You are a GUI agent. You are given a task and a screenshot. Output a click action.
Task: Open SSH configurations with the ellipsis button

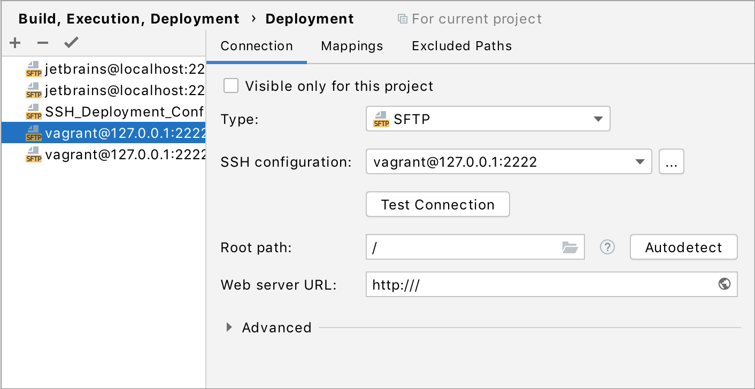coord(671,161)
